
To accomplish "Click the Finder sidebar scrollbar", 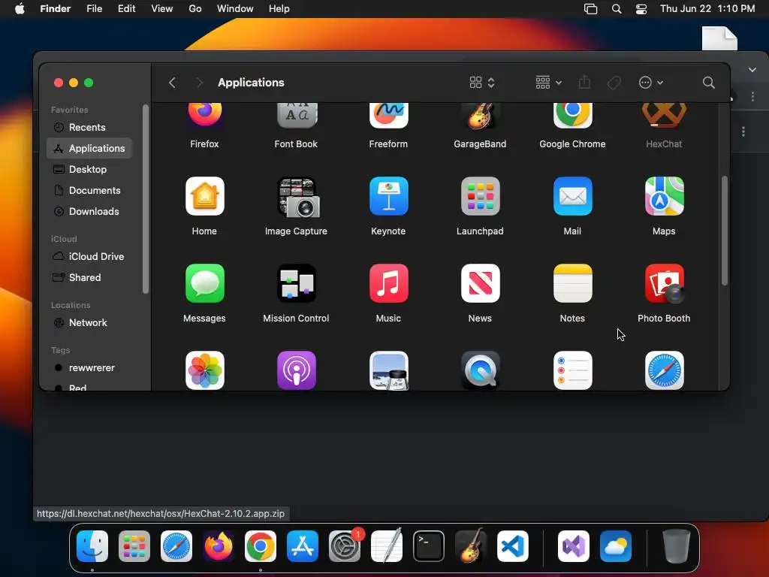I will (x=145, y=199).
